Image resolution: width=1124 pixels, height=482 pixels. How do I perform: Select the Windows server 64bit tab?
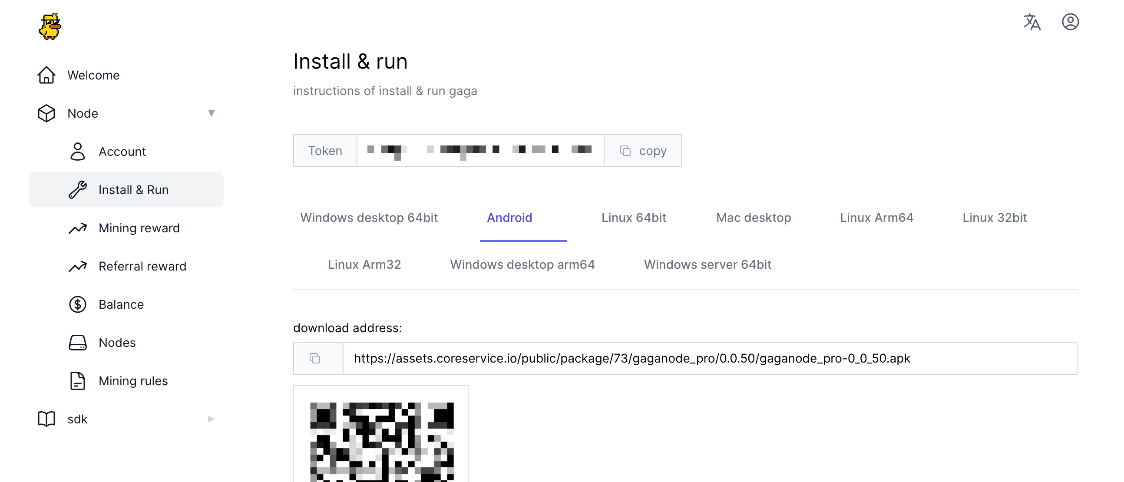coord(707,264)
